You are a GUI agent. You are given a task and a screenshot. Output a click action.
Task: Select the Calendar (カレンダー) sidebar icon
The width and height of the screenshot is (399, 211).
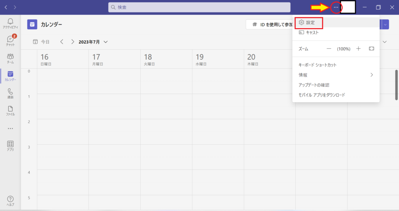(10, 76)
